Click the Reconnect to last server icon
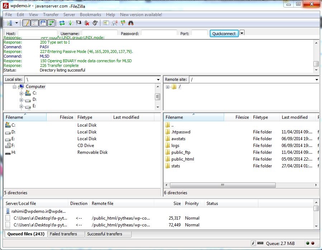The image size is (322, 250). [95, 23]
